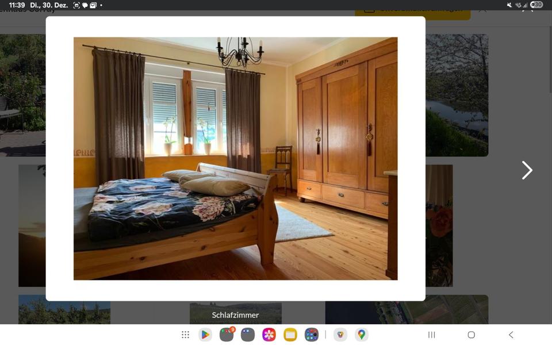Open the recent apps overview button
This screenshot has height=345, width=552.
click(x=431, y=335)
